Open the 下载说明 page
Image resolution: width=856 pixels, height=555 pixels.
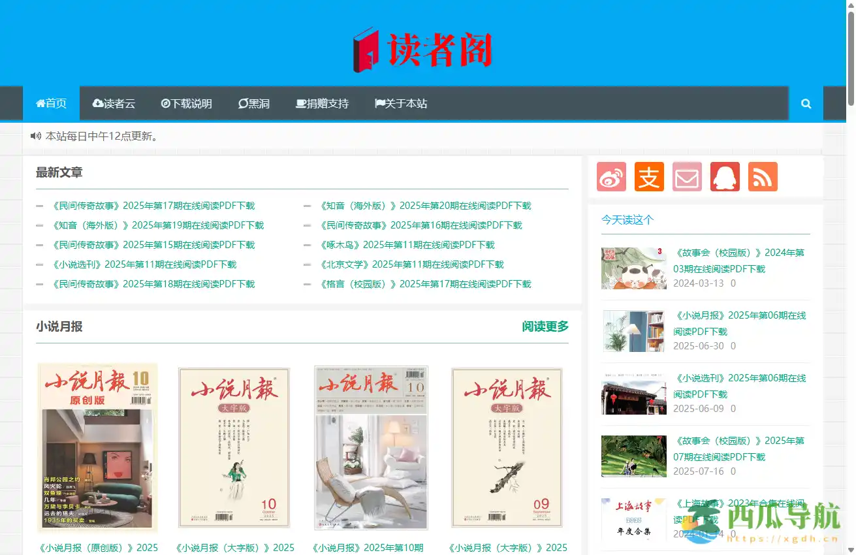coord(187,103)
